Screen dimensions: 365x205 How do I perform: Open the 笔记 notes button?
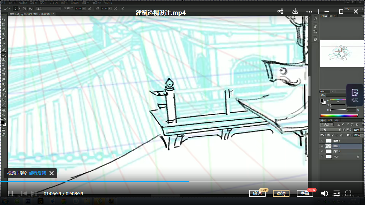pyautogui.click(x=355, y=95)
